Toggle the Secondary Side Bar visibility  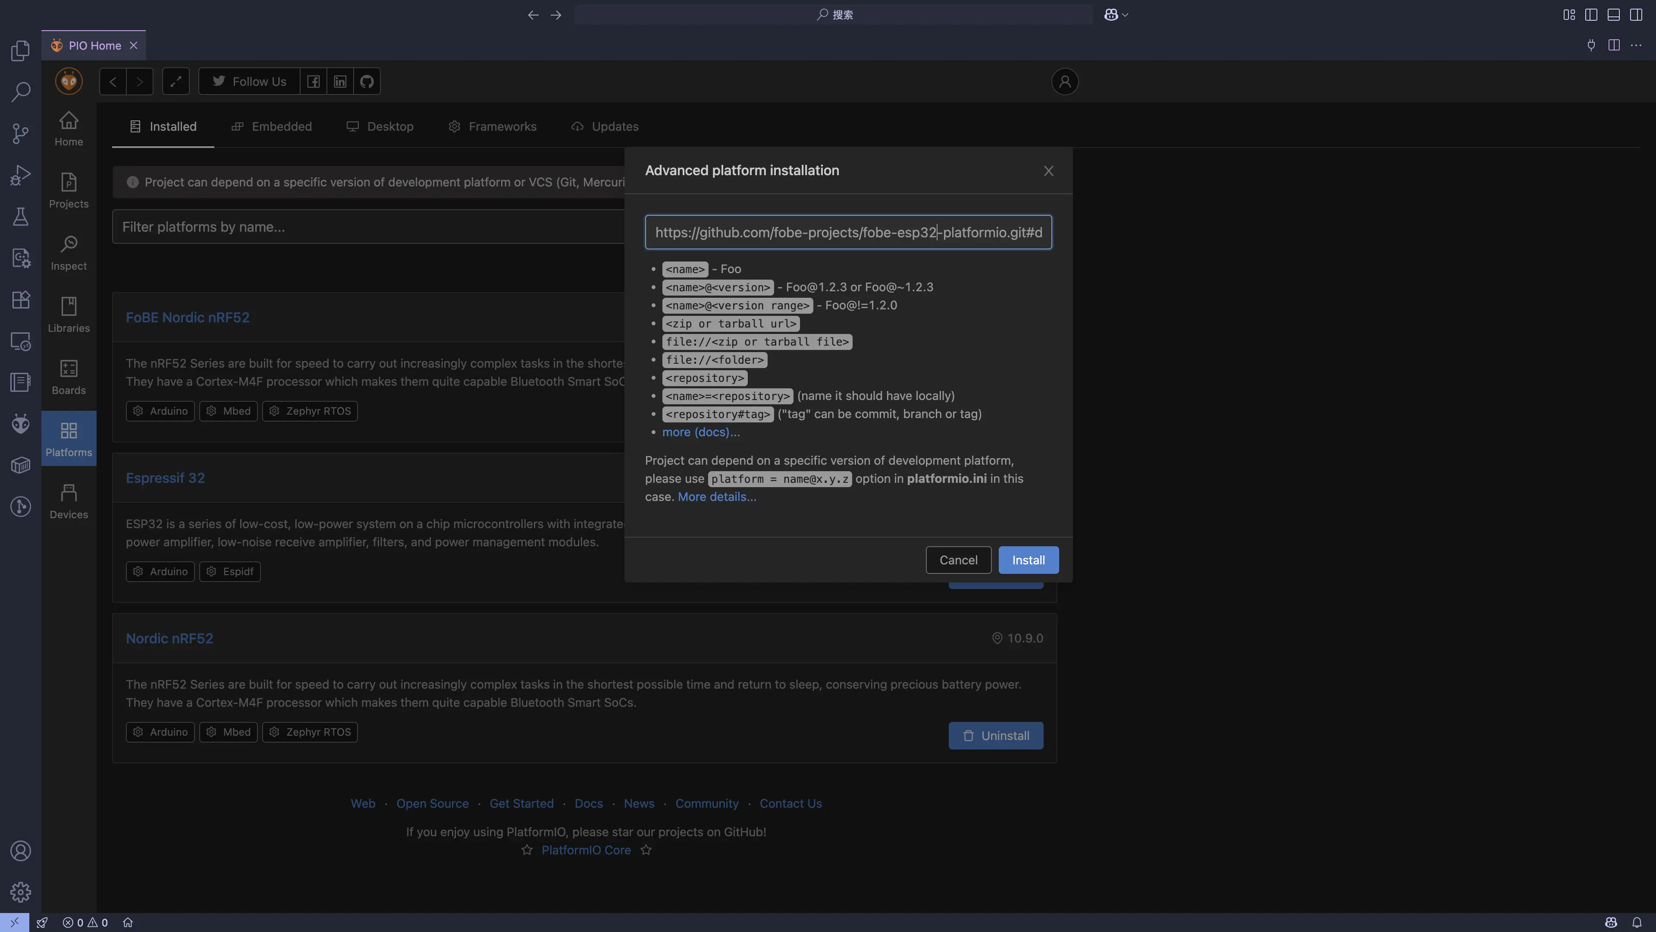1636,14
